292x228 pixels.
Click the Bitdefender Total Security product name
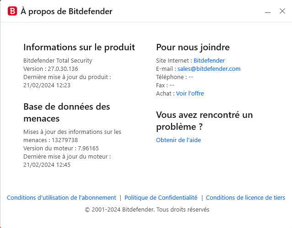tap(58, 60)
